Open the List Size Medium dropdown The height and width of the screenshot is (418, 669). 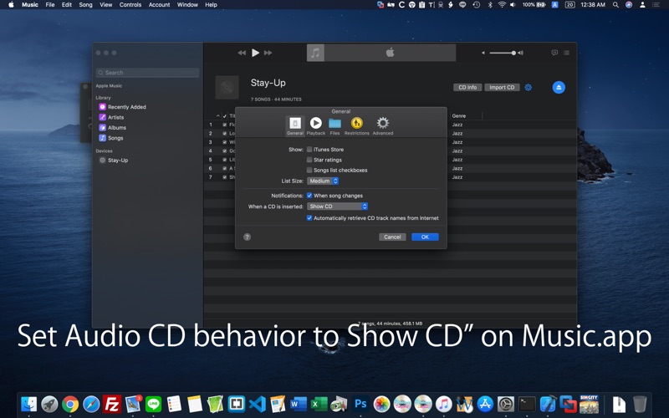(323, 181)
